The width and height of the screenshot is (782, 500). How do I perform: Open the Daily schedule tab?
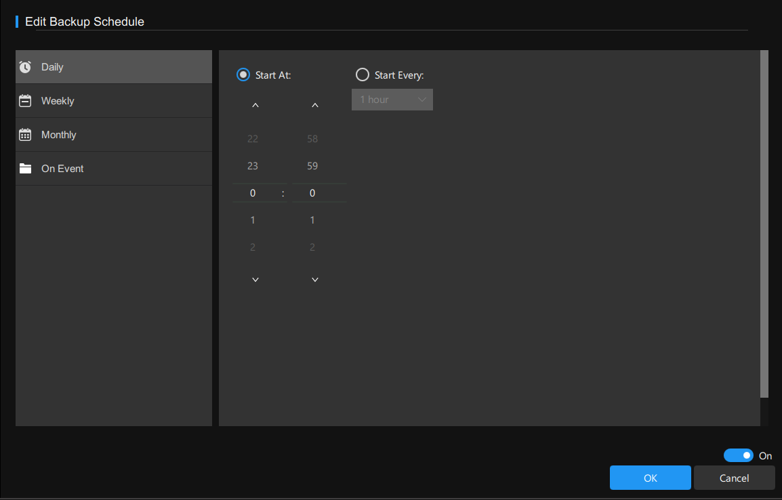(x=114, y=67)
